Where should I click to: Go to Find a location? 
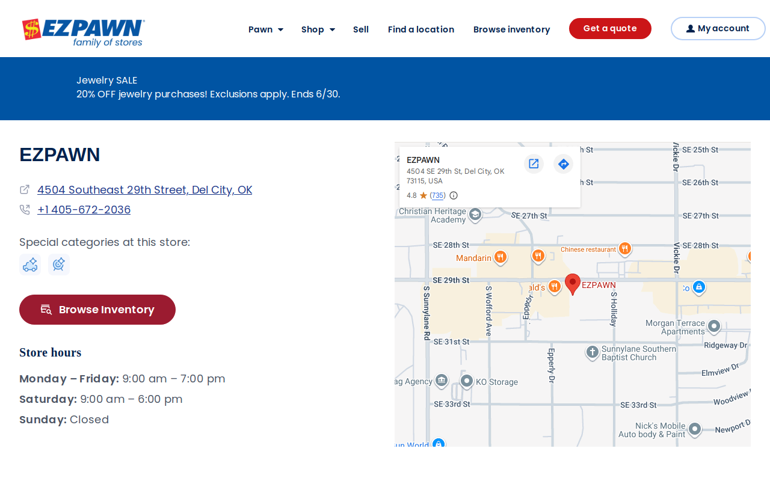pos(421,29)
